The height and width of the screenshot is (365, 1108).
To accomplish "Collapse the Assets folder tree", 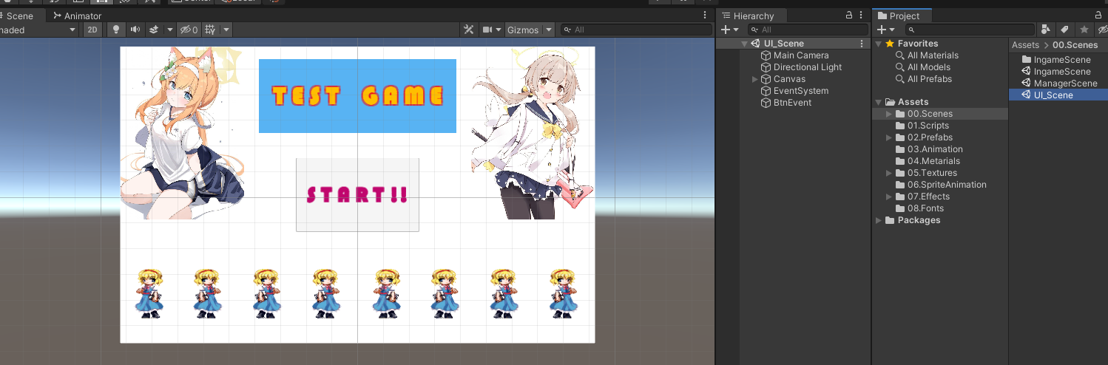I will (x=879, y=102).
